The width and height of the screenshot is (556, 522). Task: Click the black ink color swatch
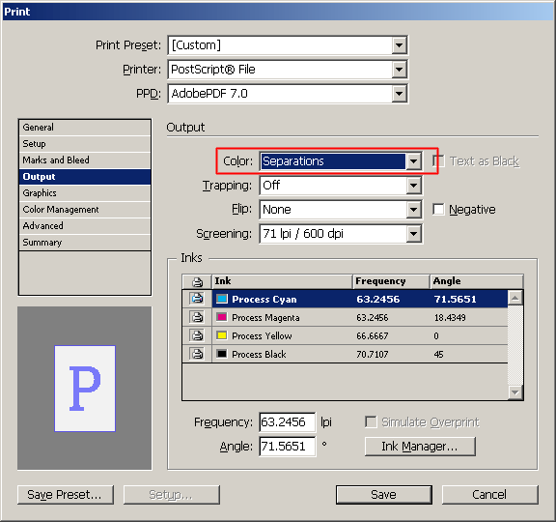pos(222,354)
